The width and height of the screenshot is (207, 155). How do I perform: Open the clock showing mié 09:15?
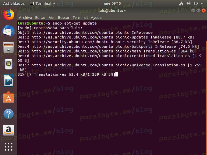(x=112, y=4)
